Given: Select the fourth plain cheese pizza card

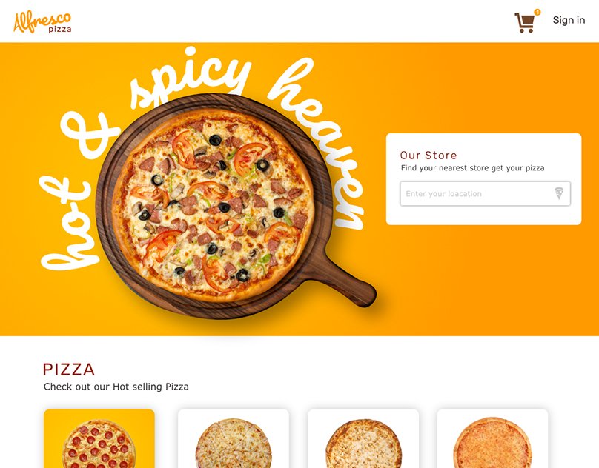Looking at the screenshot, I should click(492, 438).
